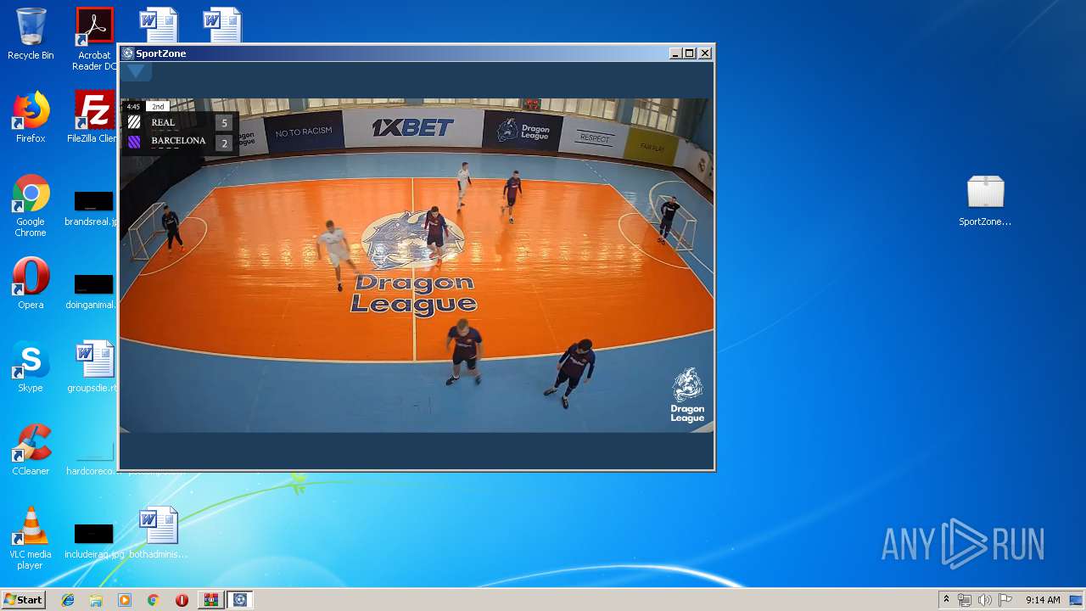Select the Opera desktop shortcut
Viewport: 1086px width, 611px height.
[x=31, y=283]
